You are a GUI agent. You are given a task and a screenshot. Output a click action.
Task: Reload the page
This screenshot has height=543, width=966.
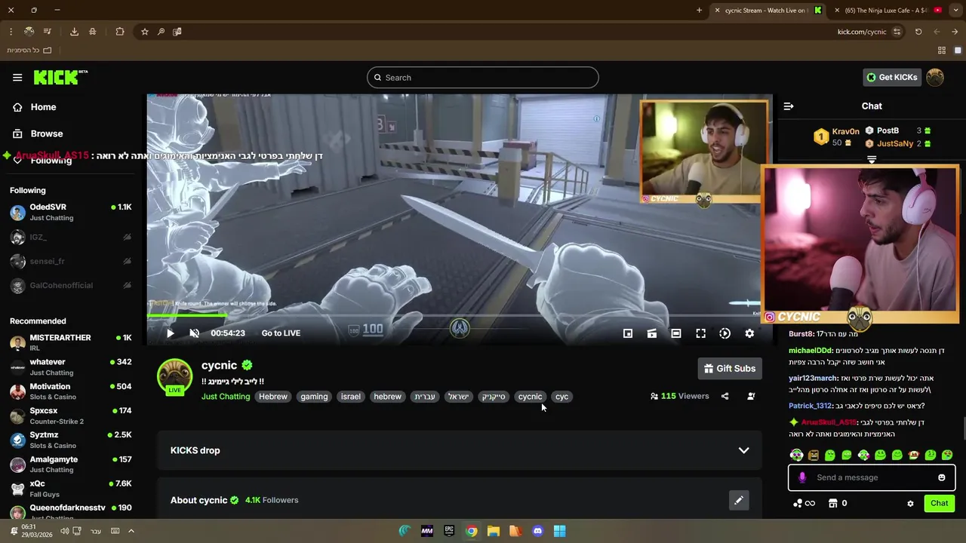918,32
